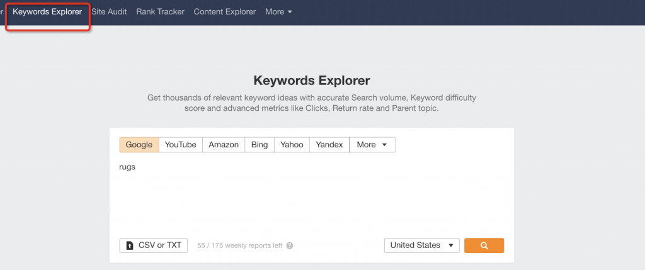
Task: Click the weekly reports left counter text
Action: pos(240,245)
